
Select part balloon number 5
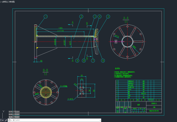click(x=108, y=16)
